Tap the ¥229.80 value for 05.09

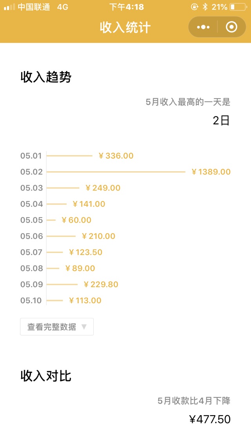coord(101,284)
